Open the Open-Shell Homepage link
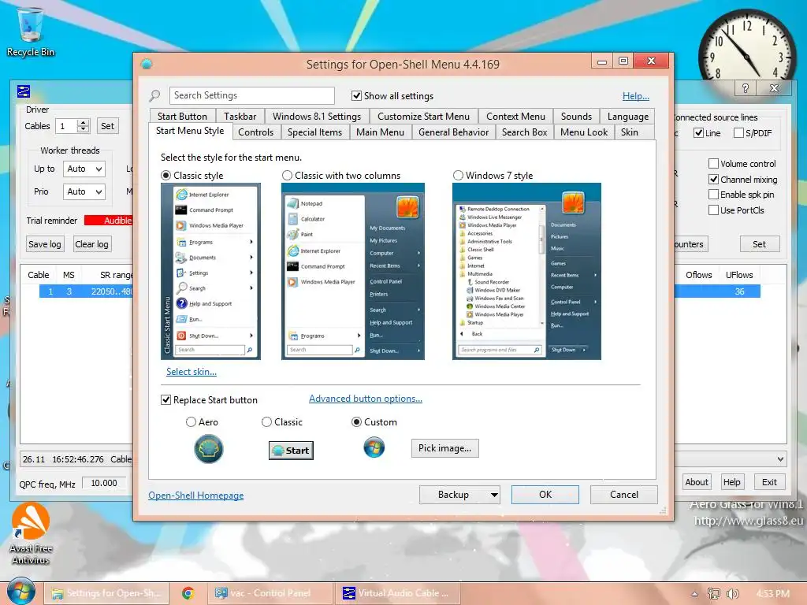The width and height of the screenshot is (807, 605). tap(196, 495)
